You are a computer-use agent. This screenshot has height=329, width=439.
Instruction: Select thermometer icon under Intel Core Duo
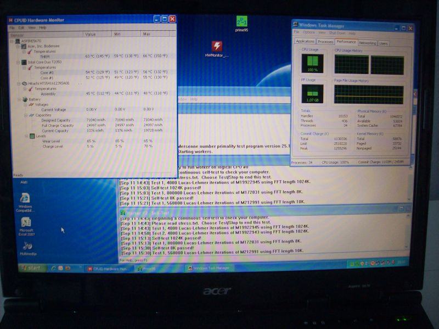coord(30,68)
